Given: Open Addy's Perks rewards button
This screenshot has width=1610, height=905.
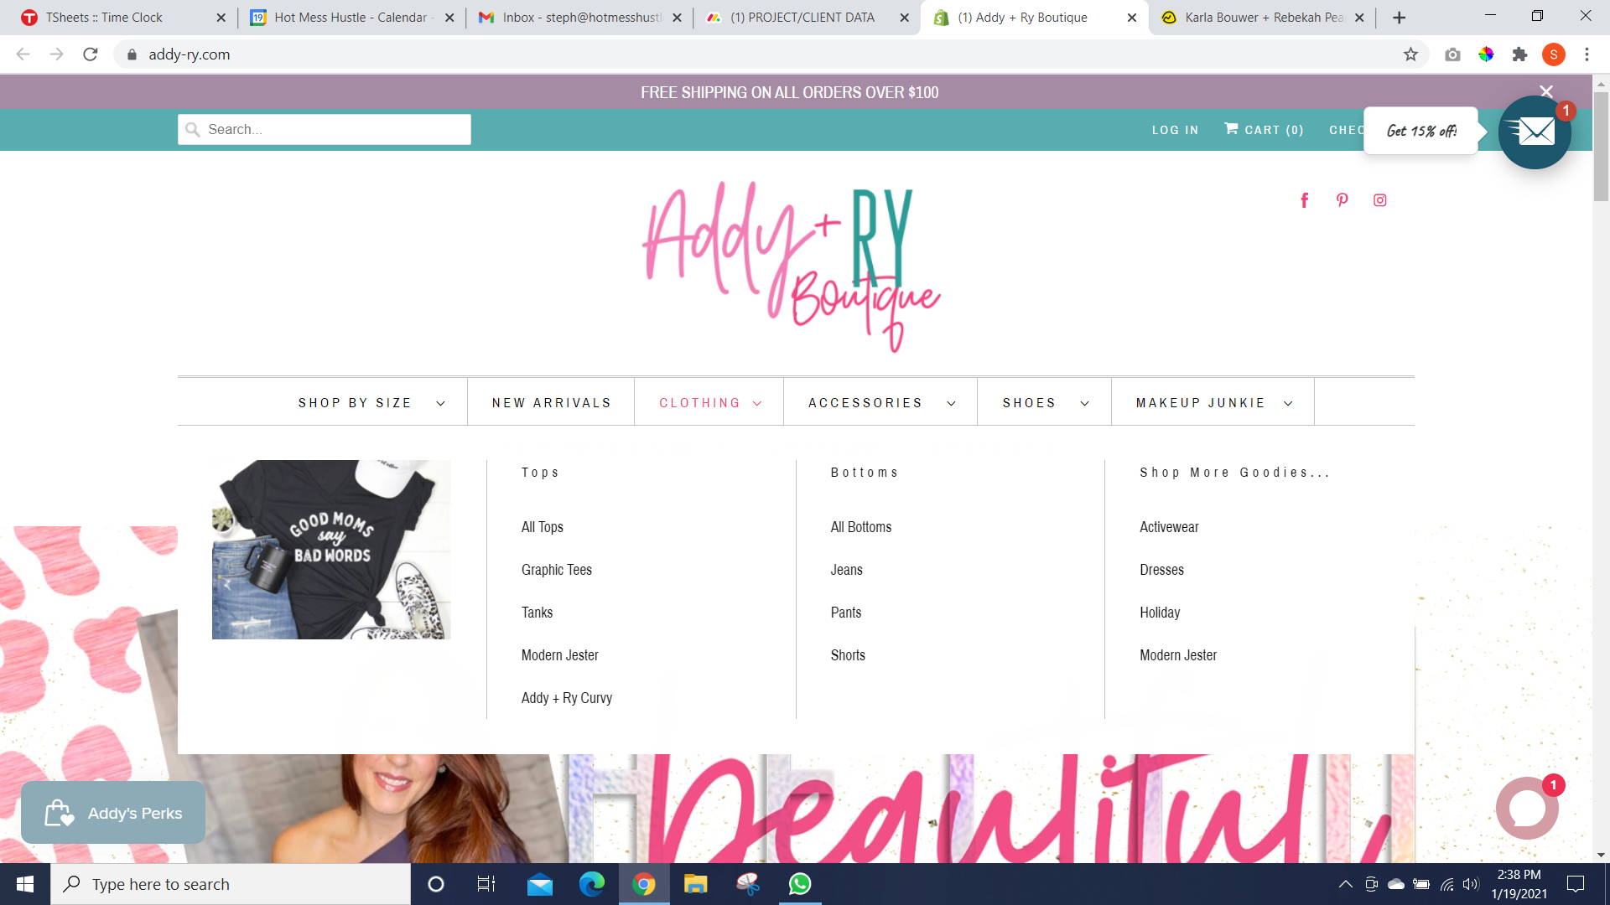Looking at the screenshot, I should pos(113,813).
